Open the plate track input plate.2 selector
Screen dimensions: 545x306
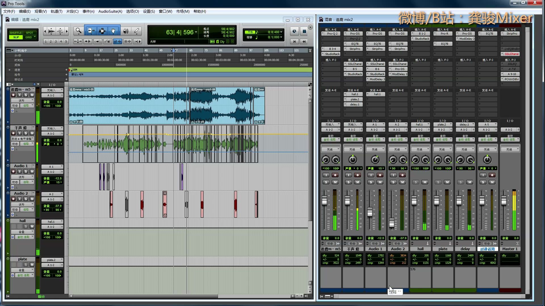tap(52, 260)
